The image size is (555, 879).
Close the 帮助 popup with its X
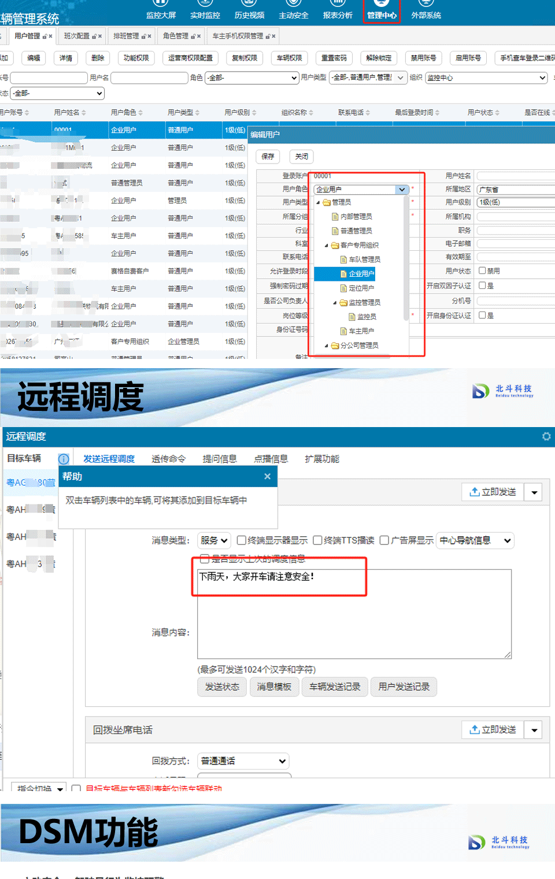point(267,476)
